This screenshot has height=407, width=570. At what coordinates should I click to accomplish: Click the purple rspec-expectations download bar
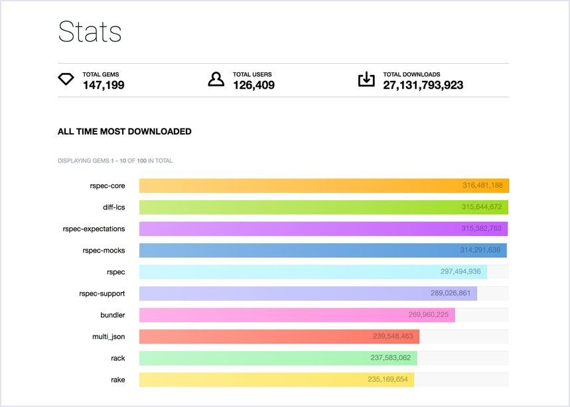[x=323, y=229]
